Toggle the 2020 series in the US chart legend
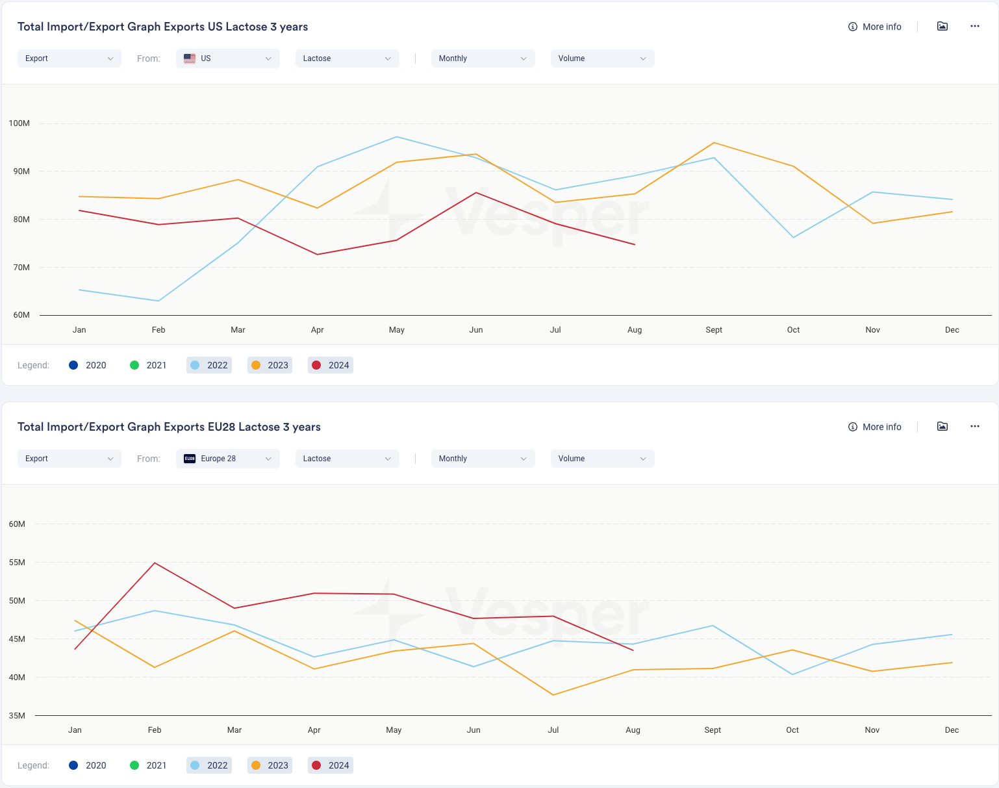This screenshot has height=788, width=999. 88,365
